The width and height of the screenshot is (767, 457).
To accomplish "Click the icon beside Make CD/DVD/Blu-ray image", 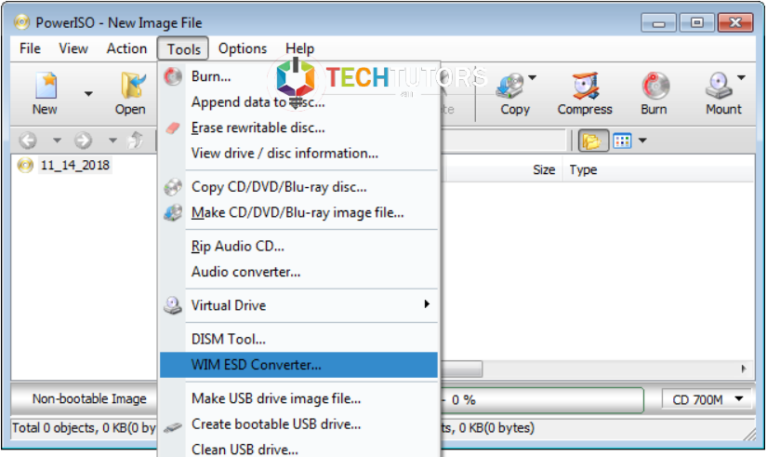I will point(173,212).
